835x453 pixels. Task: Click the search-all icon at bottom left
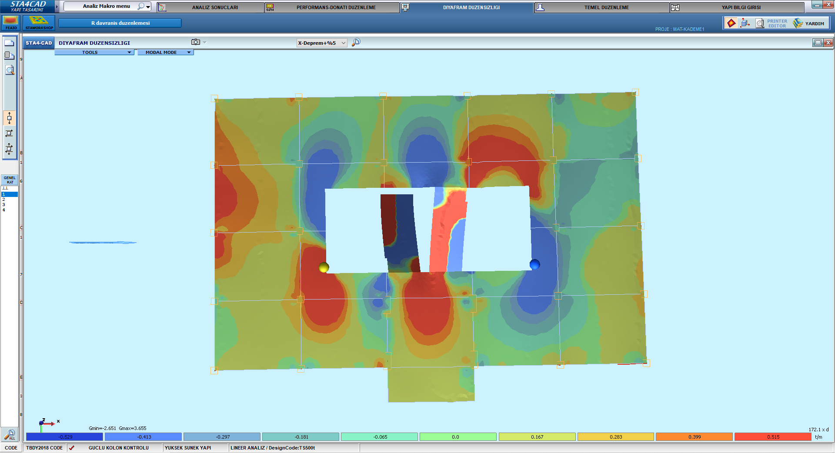pos(10,434)
